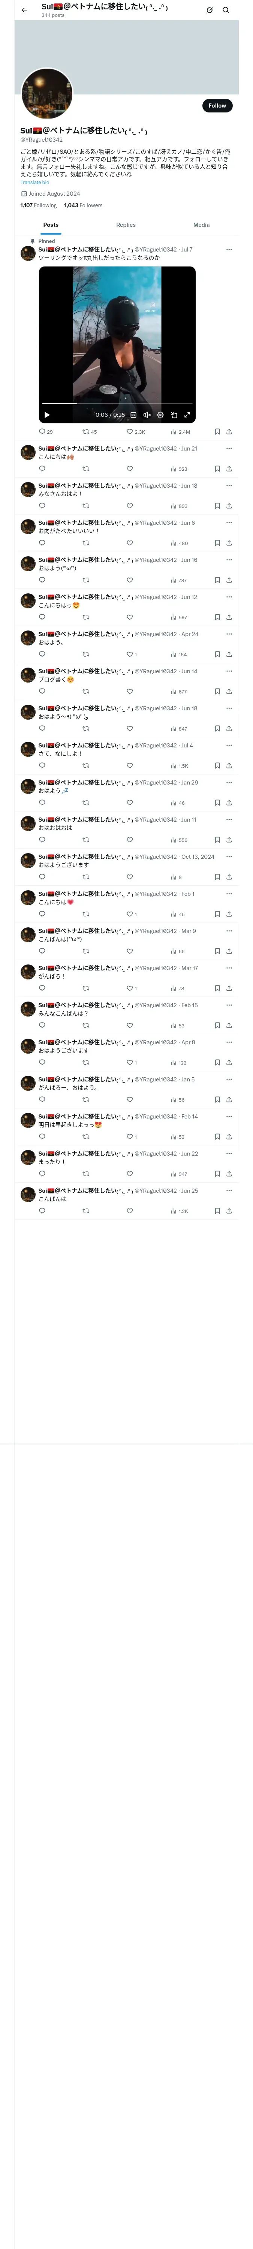Open more options on the pinned post

(229, 250)
